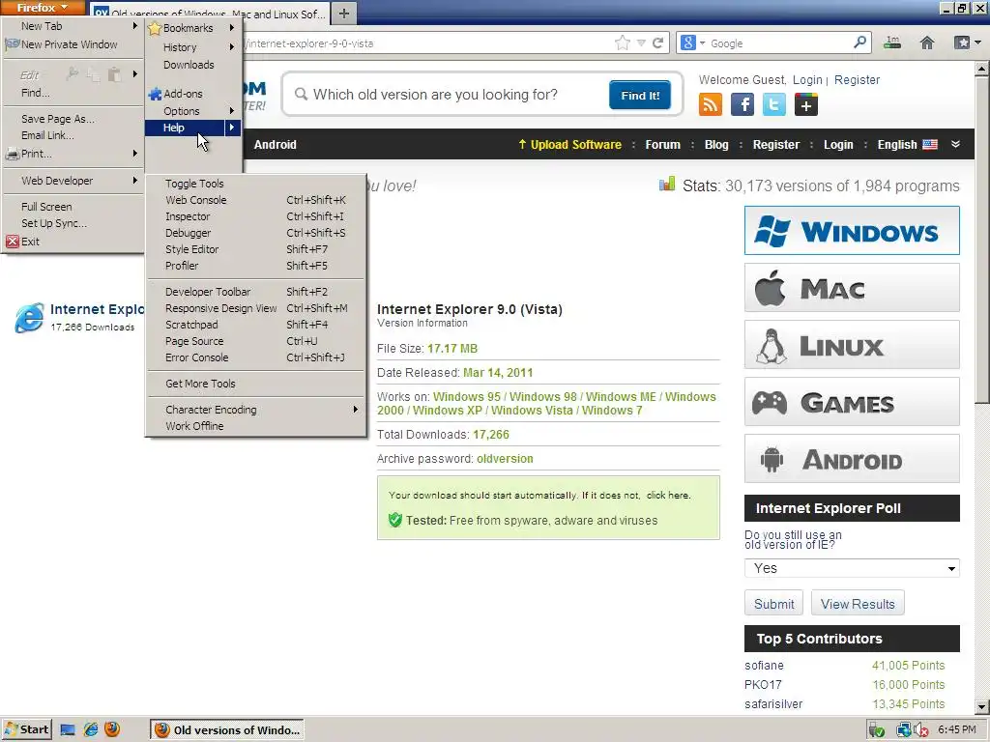This screenshot has height=742, width=990.
Task: Focus the old version search field
Action: tap(449, 95)
